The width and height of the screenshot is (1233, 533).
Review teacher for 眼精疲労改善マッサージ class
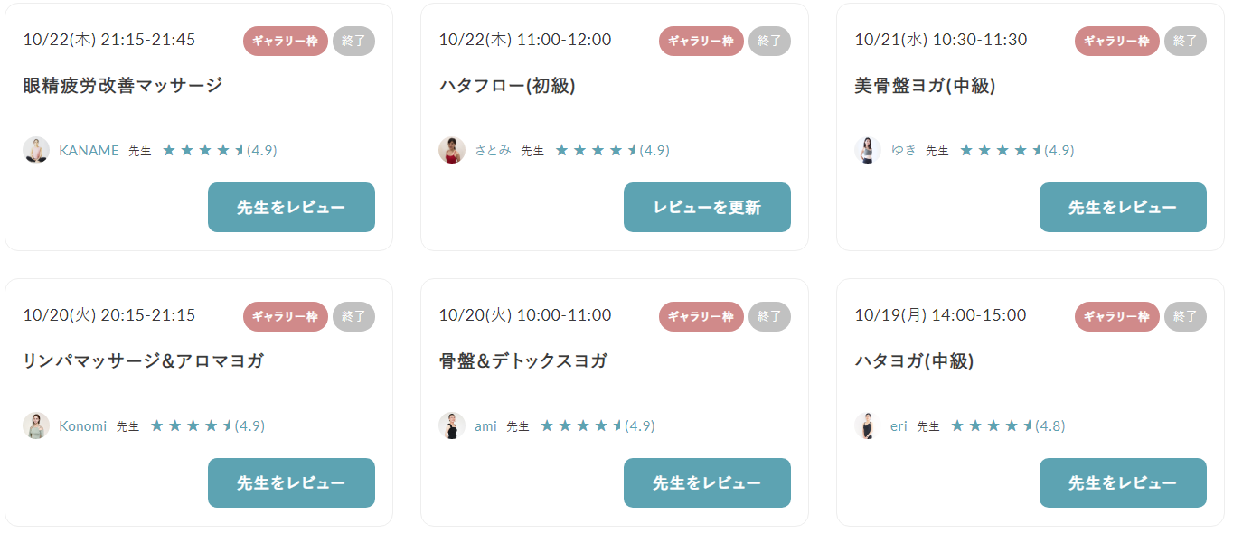tap(291, 207)
